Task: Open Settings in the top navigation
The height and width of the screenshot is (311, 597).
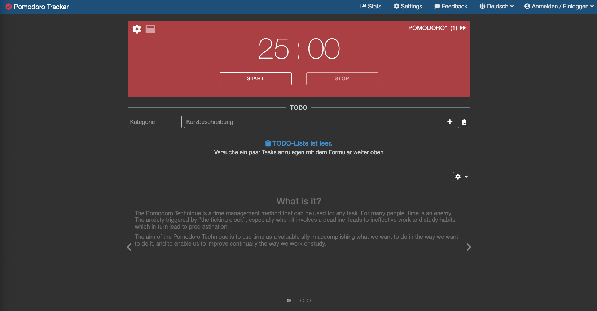Action: click(x=408, y=6)
